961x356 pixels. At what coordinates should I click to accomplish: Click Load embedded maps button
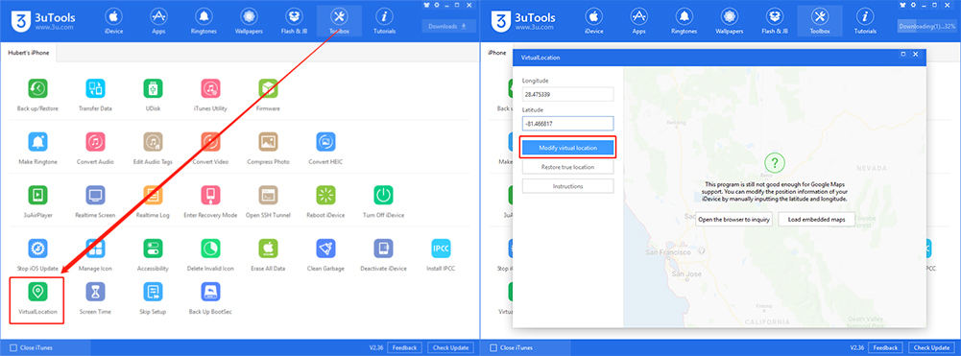pyautogui.click(x=816, y=220)
